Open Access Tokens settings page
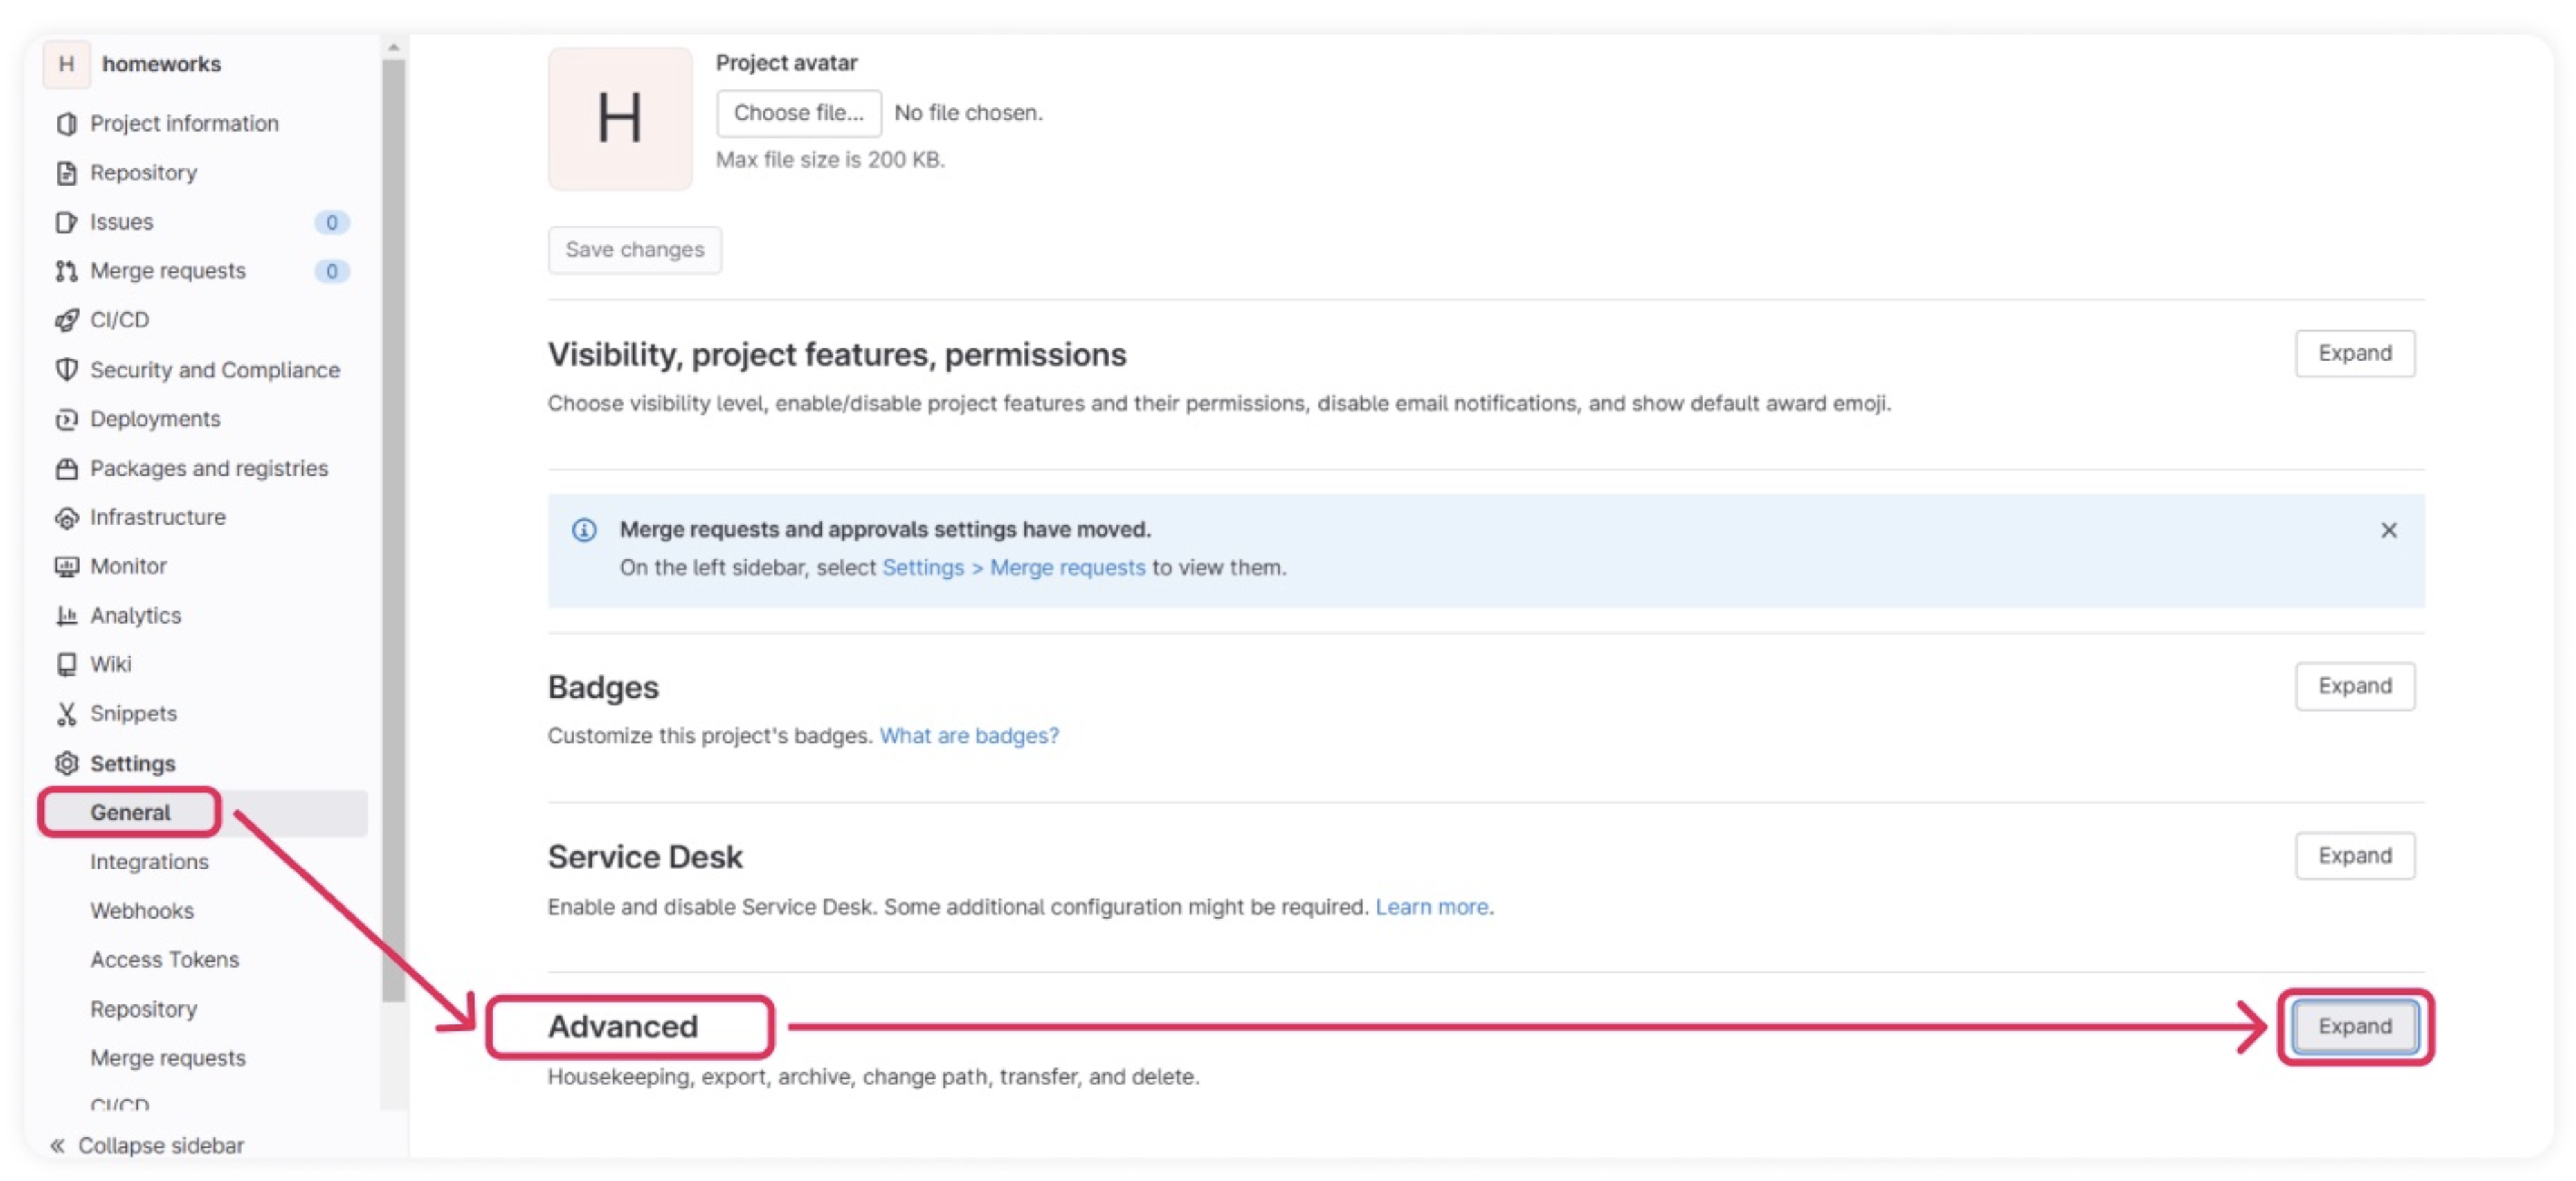 tap(164, 959)
